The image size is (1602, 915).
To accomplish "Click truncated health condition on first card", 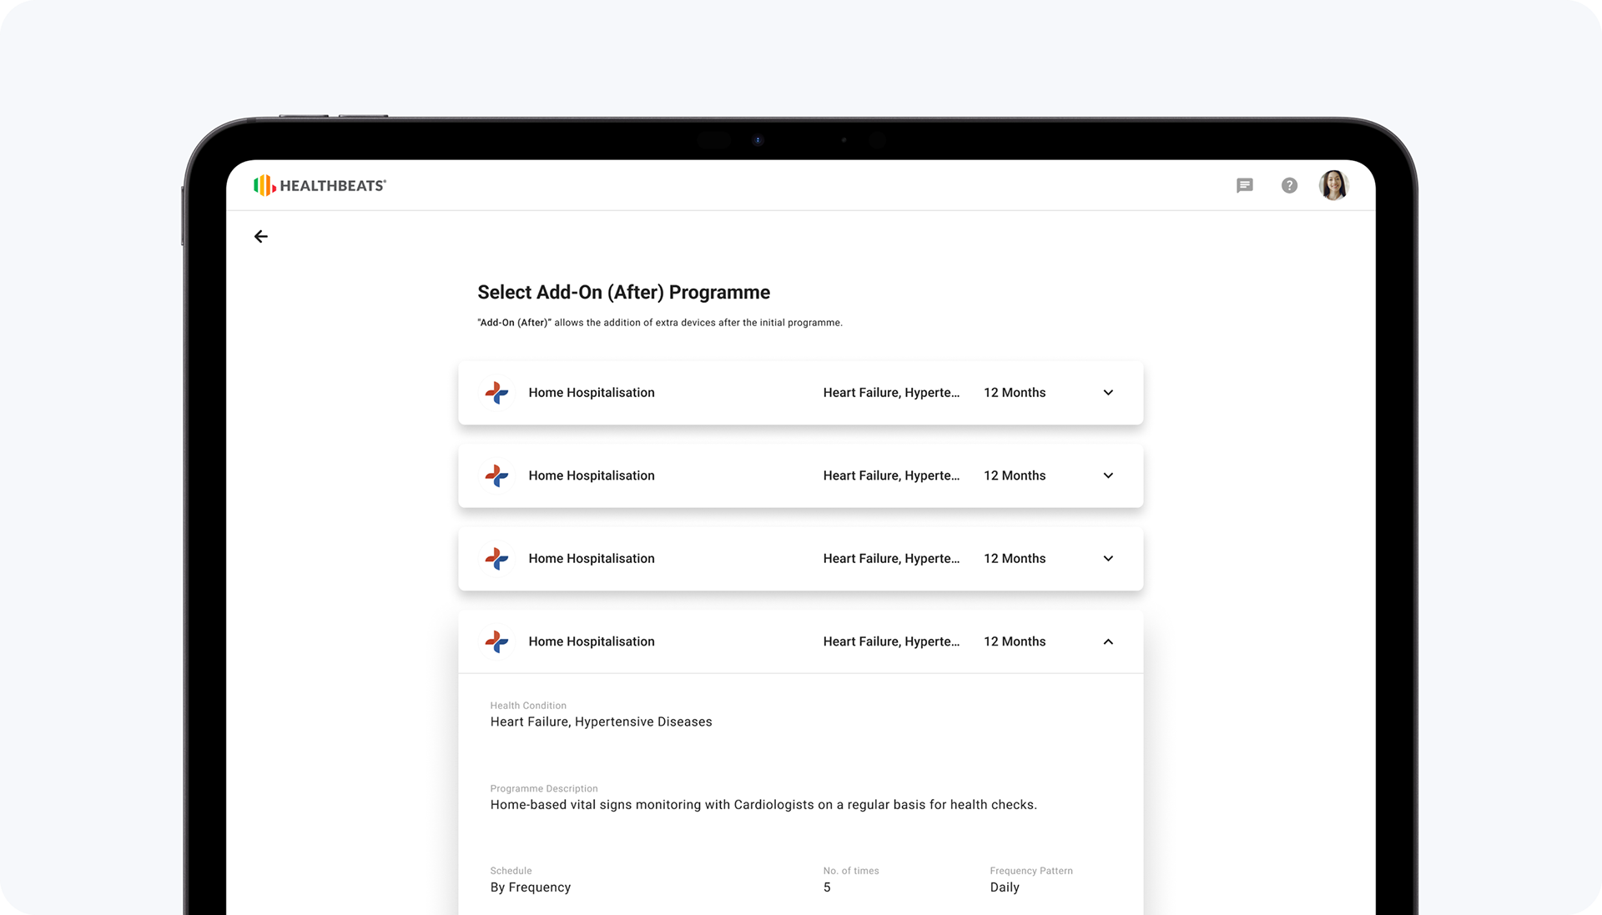I will [890, 393].
